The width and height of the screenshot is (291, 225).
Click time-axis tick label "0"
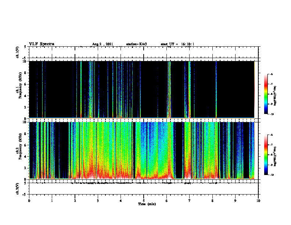(29, 201)
